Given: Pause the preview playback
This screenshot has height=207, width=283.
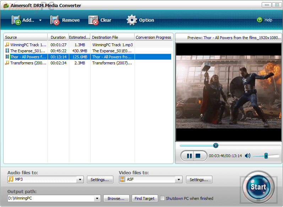Looking at the screenshot, I should (189, 156).
